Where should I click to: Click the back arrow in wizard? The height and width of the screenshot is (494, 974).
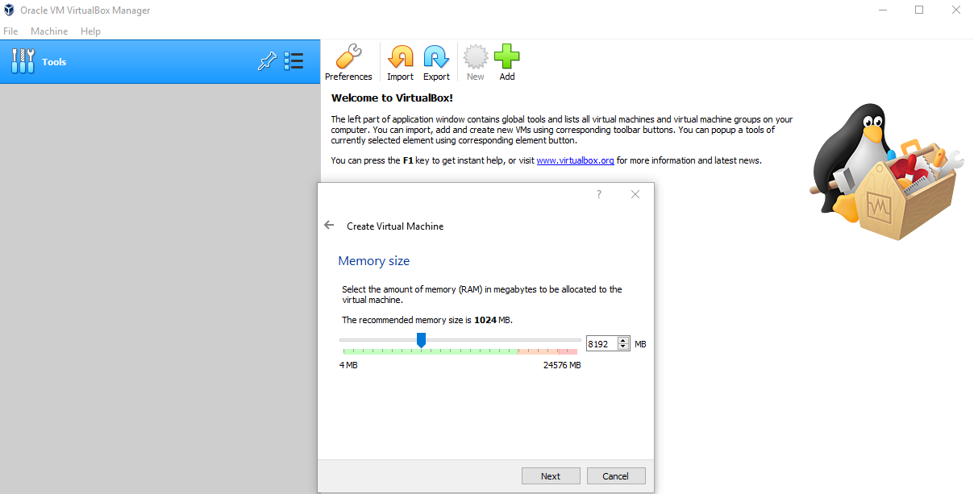(329, 226)
